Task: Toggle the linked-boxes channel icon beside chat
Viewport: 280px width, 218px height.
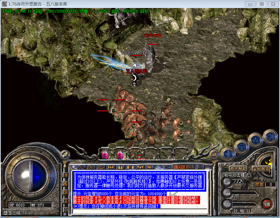Action: (x=65, y=192)
